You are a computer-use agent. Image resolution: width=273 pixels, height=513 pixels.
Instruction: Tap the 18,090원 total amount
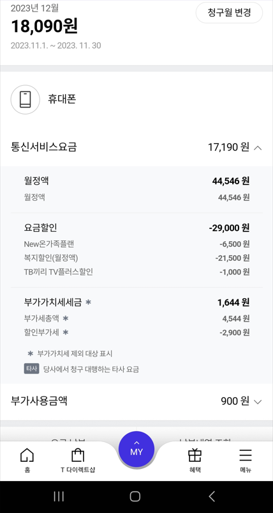click(x=45, y=26)
